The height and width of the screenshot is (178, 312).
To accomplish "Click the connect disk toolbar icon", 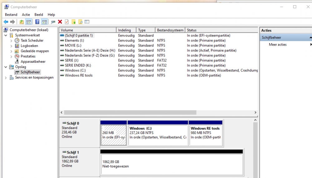I will [x=53, y=22].
